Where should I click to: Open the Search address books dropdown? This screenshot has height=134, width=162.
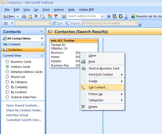(x=102, y=16)
